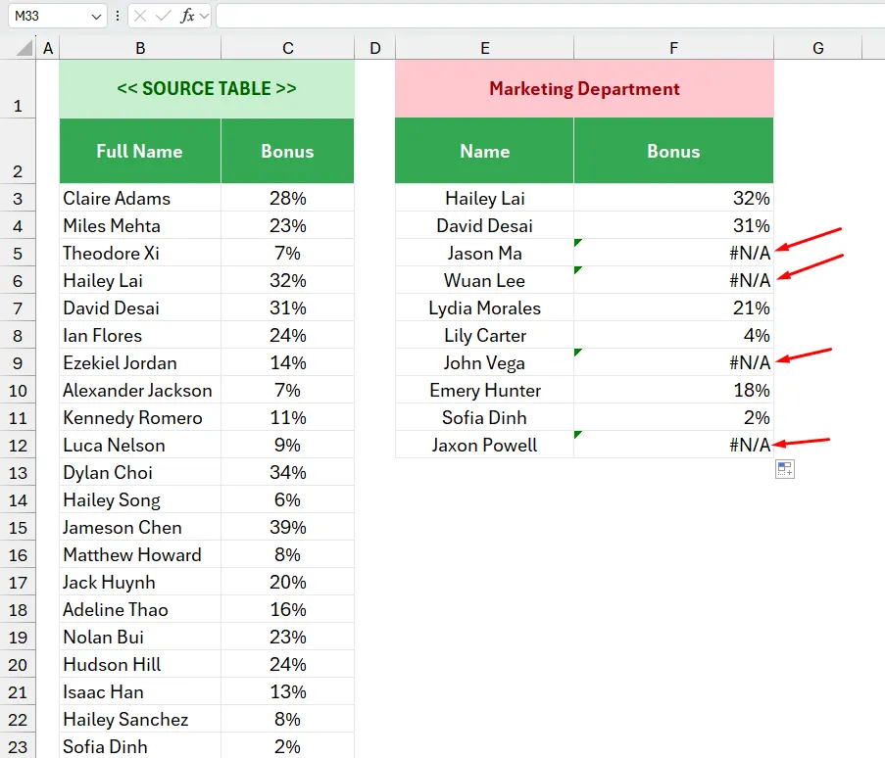Click green error indicator on Jason Ma row
Image resolution: width=885 pixels, height=758 pixels.
[x=578, y=242]
